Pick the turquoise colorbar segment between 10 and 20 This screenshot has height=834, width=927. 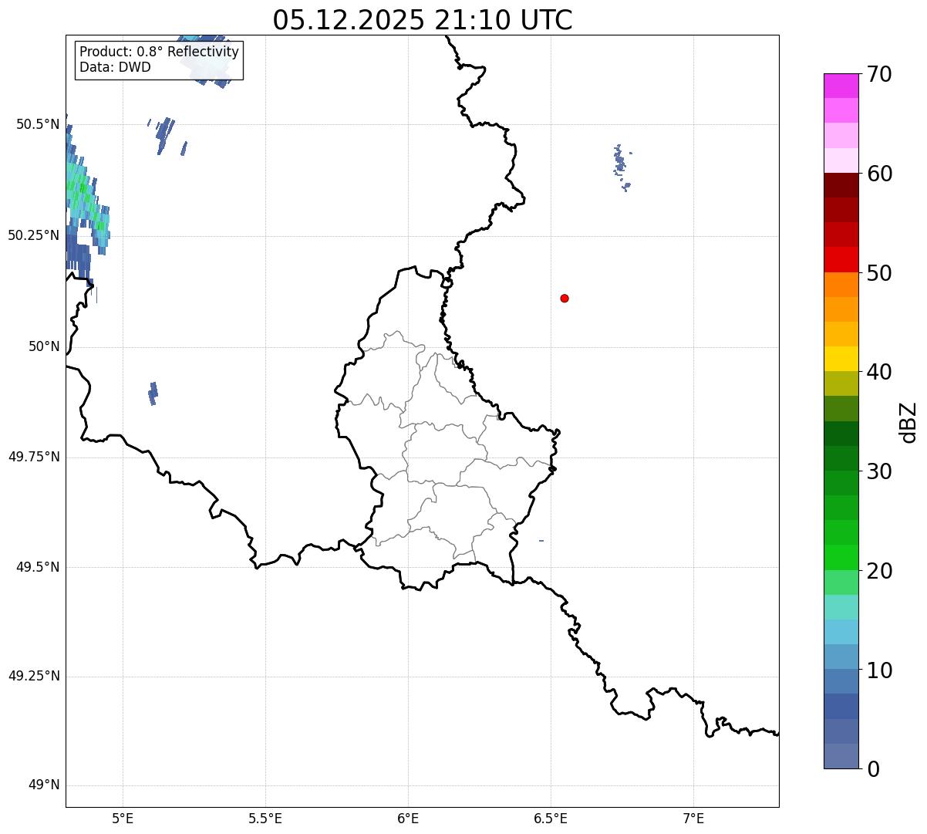click(x=841, y=607)
